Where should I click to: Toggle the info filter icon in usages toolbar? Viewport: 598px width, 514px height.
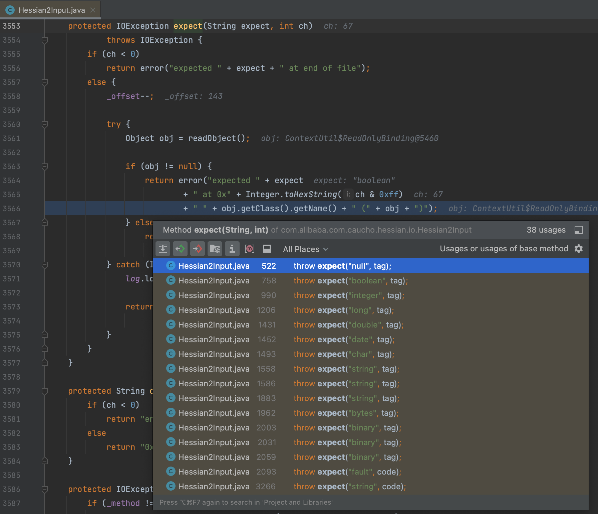tap(232, 249)
